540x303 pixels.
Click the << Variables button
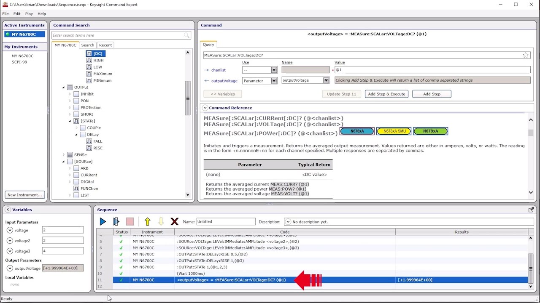point(223,94)
